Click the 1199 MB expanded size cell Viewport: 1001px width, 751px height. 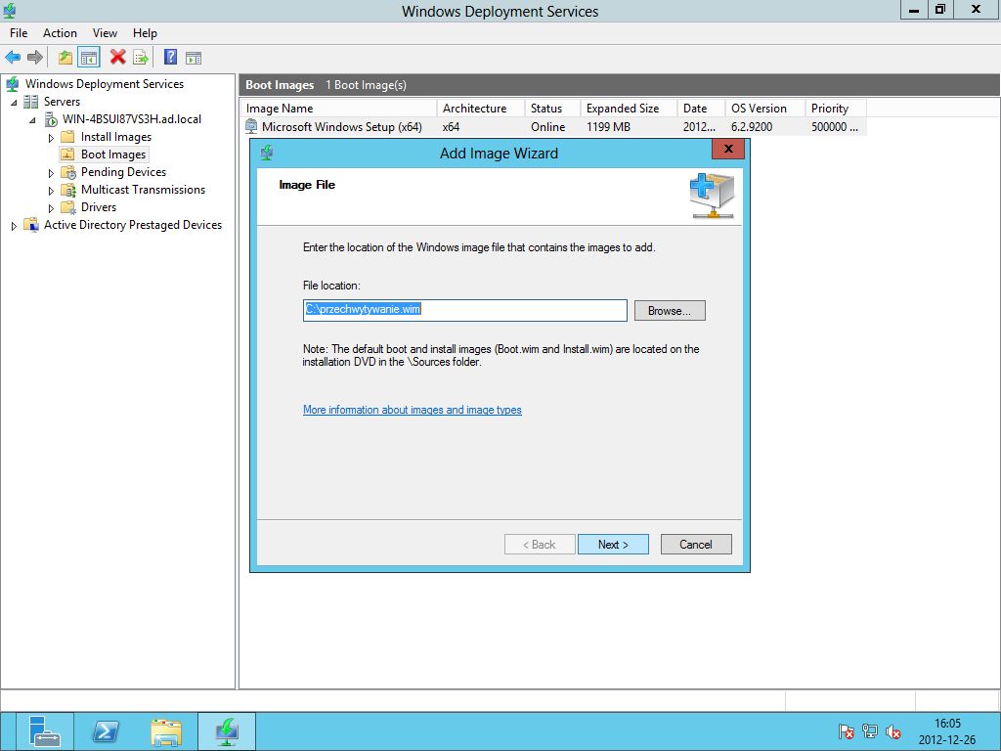608,127
